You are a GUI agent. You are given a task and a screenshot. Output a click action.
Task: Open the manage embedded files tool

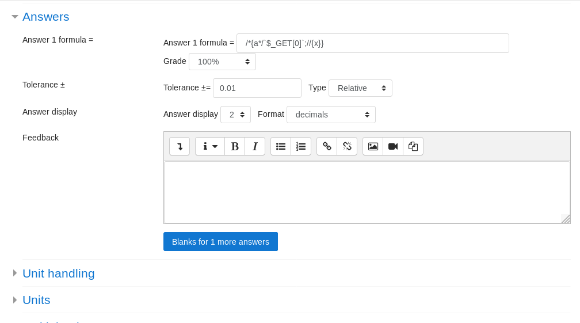point(413,146)
